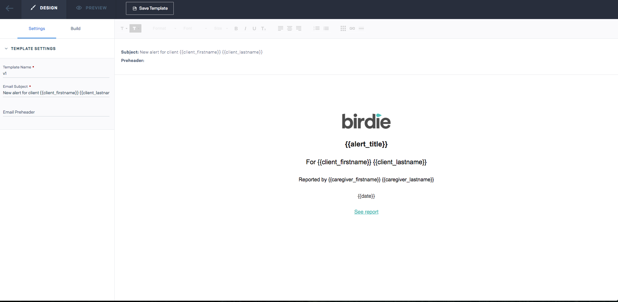Insert a horizontal line
Image resolution: width=618 pixels, height=302 pixels.
pos(361,28)
